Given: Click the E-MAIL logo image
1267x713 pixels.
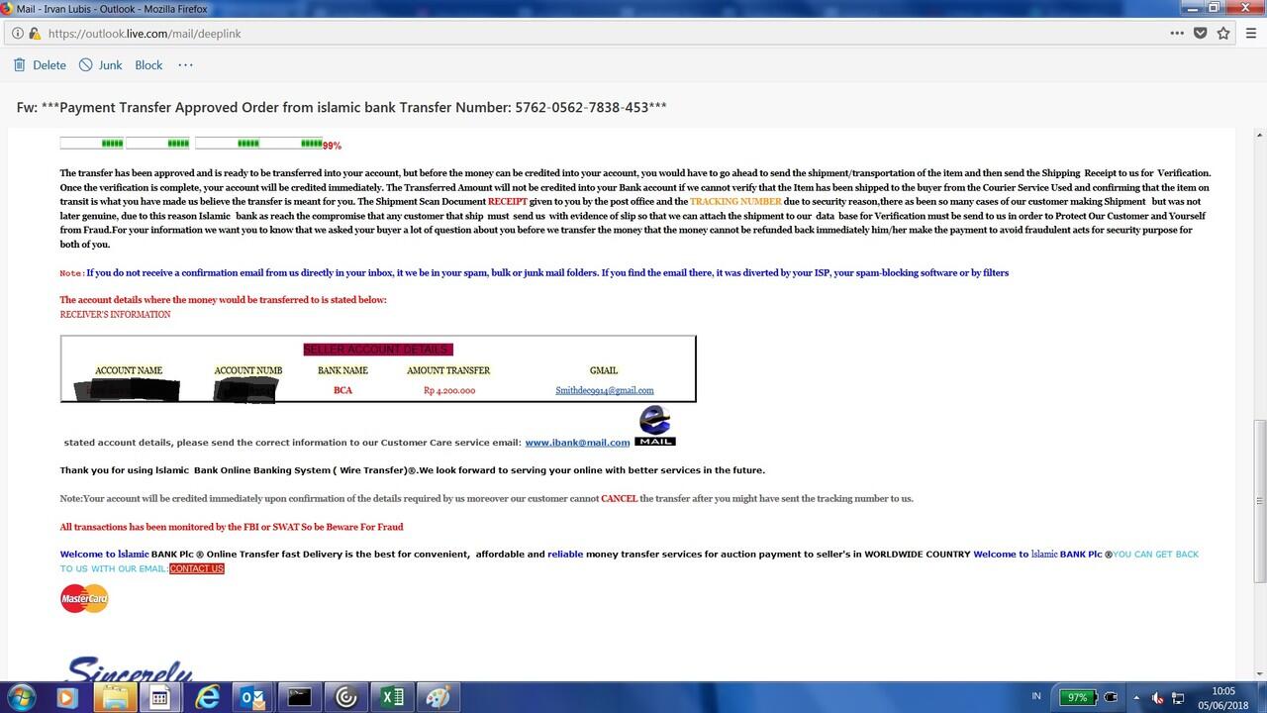Looking at the screenshot, I should 655,426.
